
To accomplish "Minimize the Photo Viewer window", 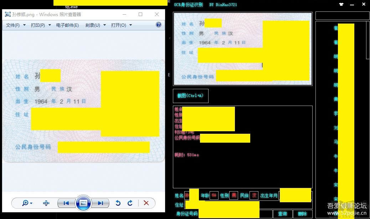I will point(124,14).
